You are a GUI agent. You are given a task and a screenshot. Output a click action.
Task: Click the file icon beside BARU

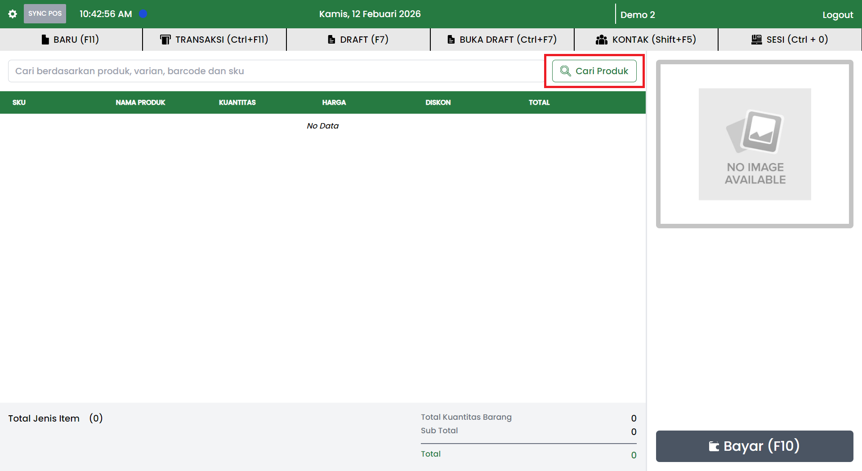45,40
